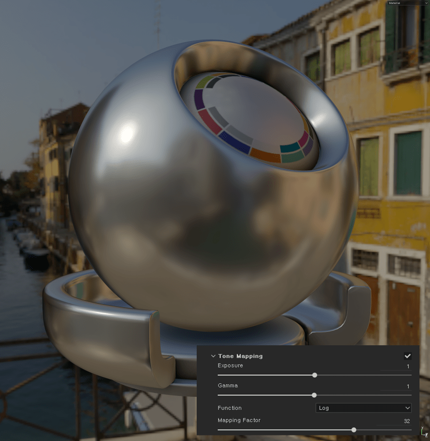
Task: Disable the Tone Mapping checkbox
Action: click(407, 356)
